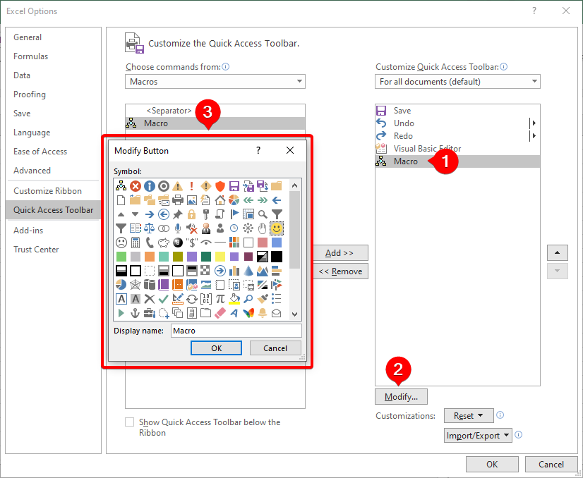Select Visual Basic Editor in toolbar list
This screenshot has height=478, width=583.
pyautogui.click(x=457, y=149)
